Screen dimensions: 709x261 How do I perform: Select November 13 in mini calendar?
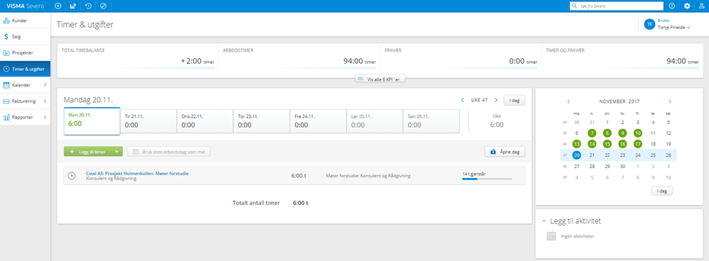576,144
